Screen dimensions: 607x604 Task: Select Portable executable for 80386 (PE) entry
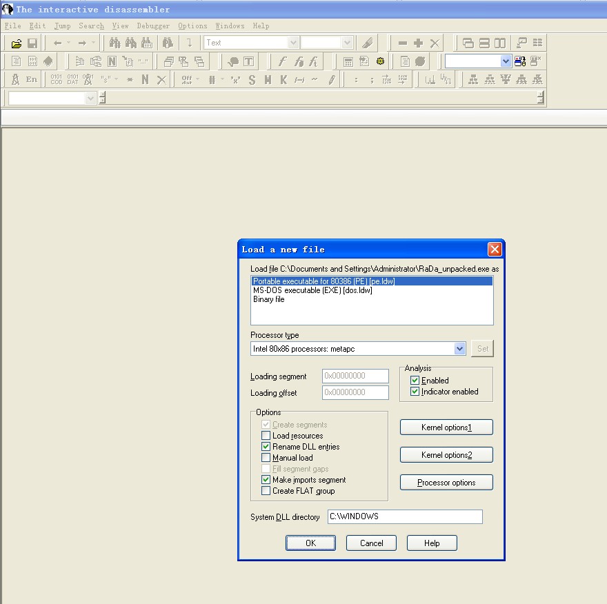(372, 281)
